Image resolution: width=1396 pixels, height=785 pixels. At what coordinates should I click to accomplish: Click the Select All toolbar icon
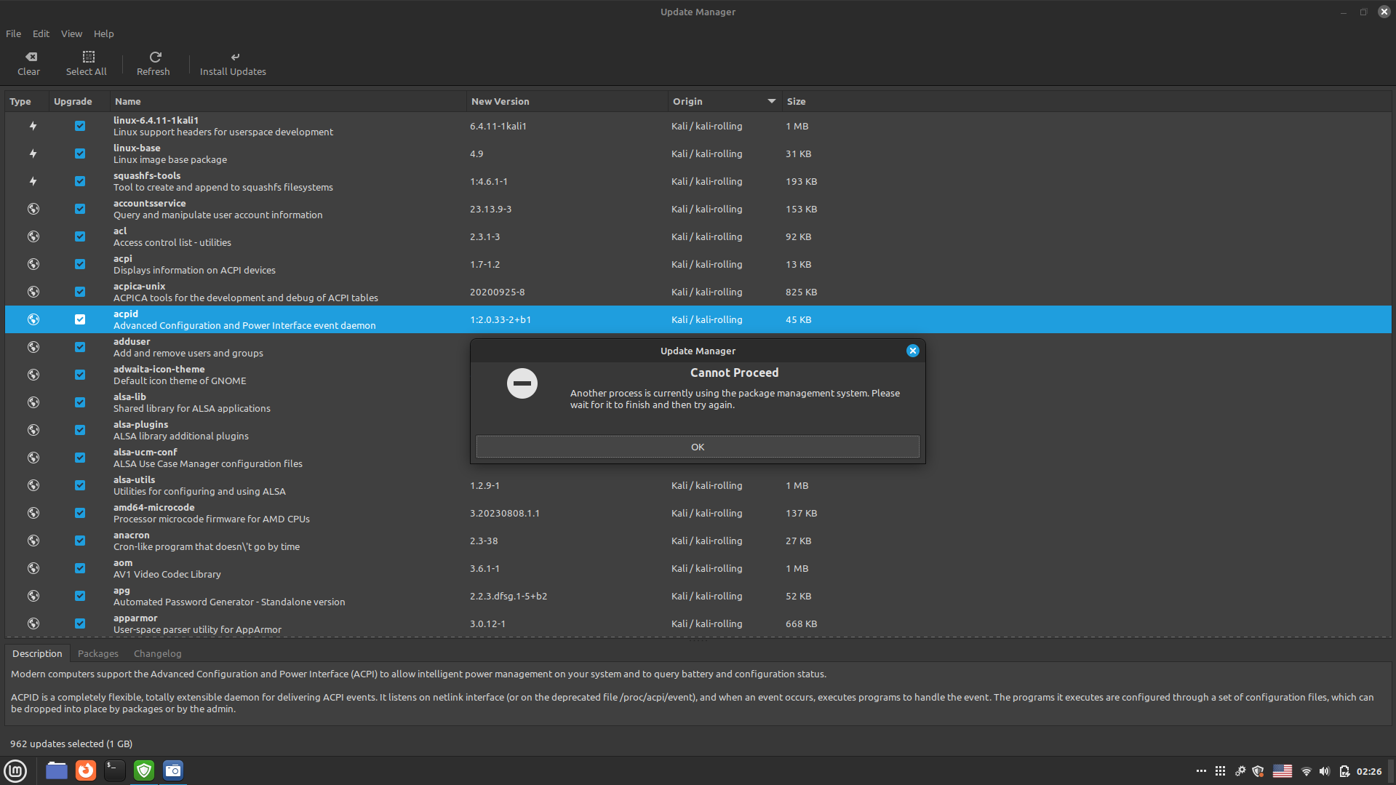click(89, 57)
